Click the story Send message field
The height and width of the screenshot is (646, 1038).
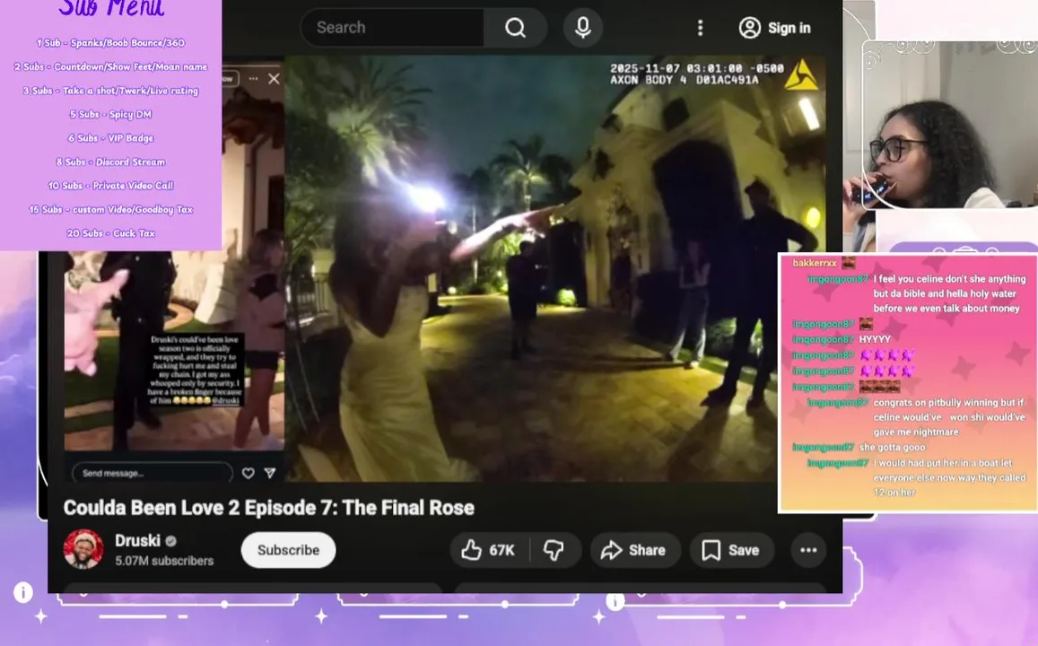(153, 473)
